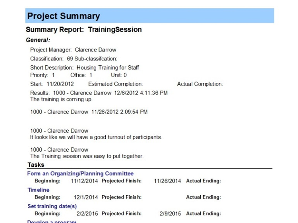Click the General section heading
This screenshot has width=298, height=223.
[x=38, y=40]
